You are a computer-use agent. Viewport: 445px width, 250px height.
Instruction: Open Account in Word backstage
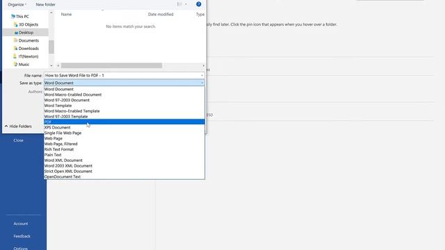click(21, 224)
